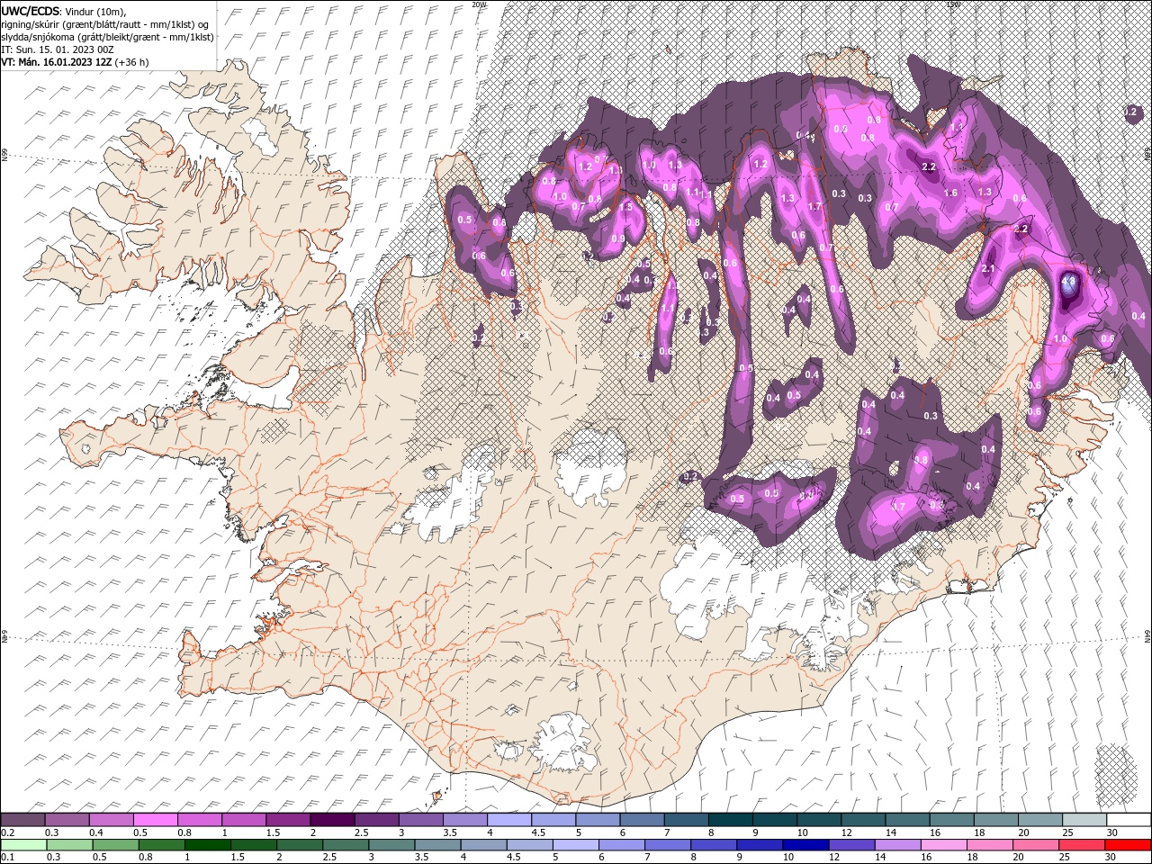
Task: Pick the top-row lavender swatch between 4 and 4.5
Action: point(510,819)
